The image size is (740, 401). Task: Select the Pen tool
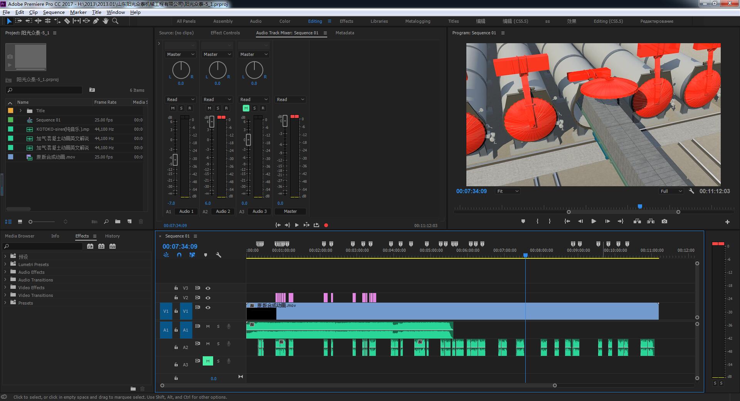(96, 21)
